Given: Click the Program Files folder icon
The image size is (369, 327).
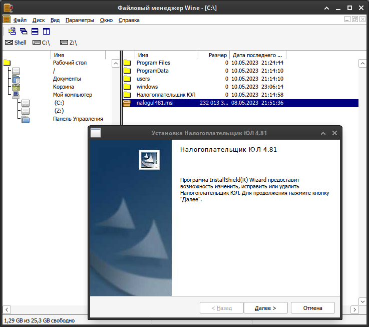Looking at the screenshot, I should tap(127, 63).
